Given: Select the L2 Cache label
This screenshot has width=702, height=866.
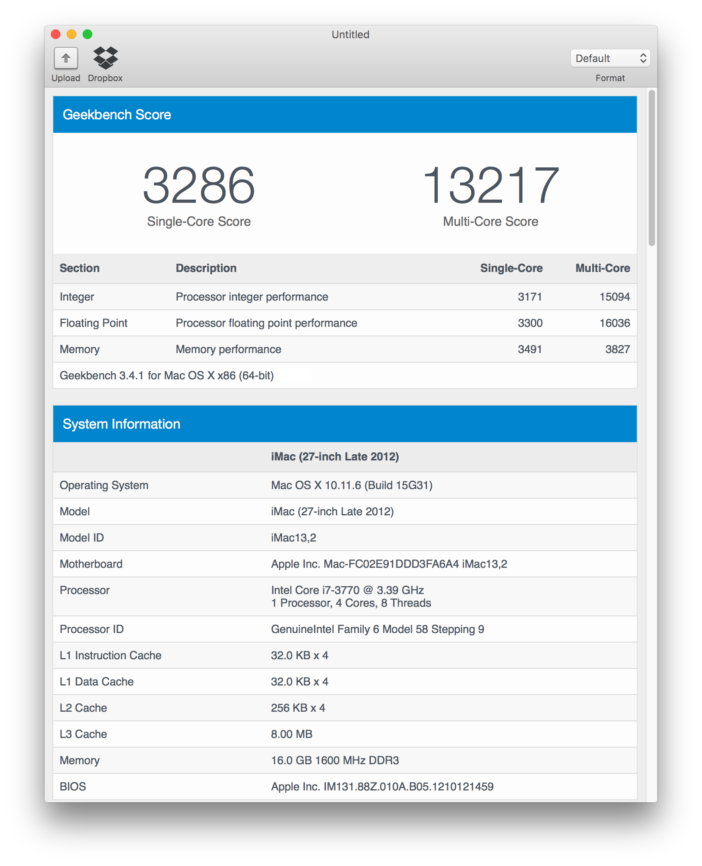Looking at the screenshot, I should [83, 708].
